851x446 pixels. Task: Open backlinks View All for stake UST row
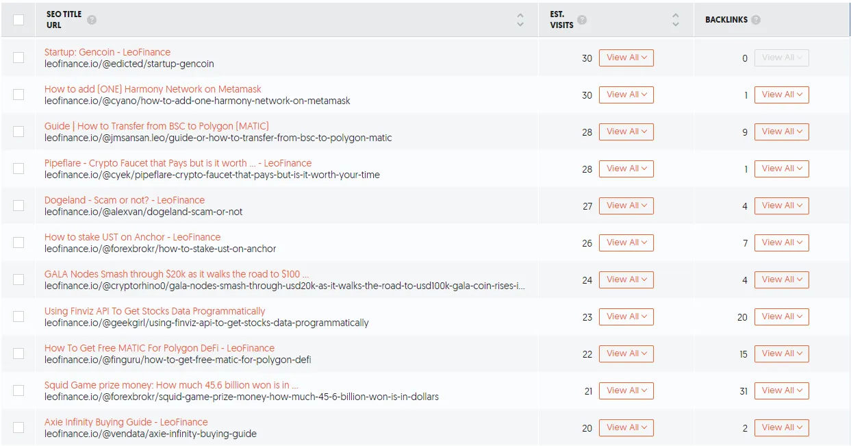click(x=782, y=243)
